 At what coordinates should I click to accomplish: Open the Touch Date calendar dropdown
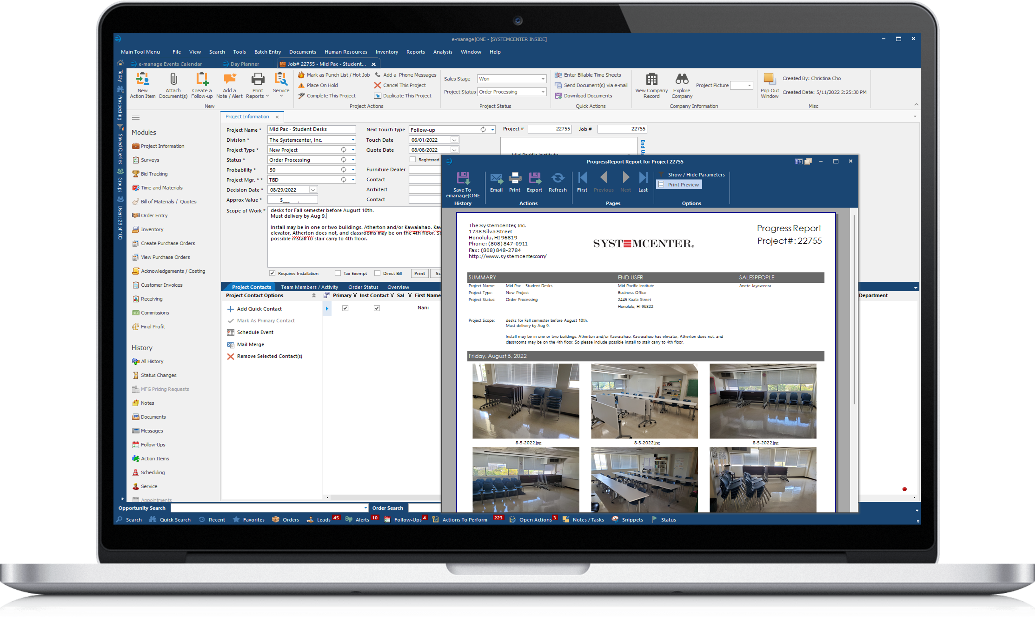[454, 140]
